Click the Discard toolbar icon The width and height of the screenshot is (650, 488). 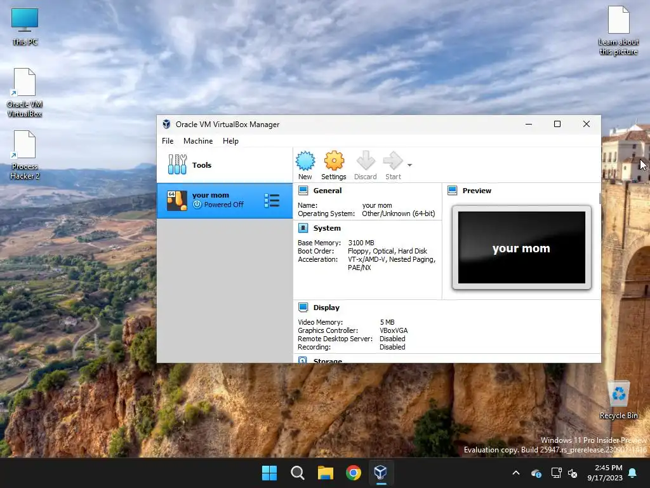(366, 161)
